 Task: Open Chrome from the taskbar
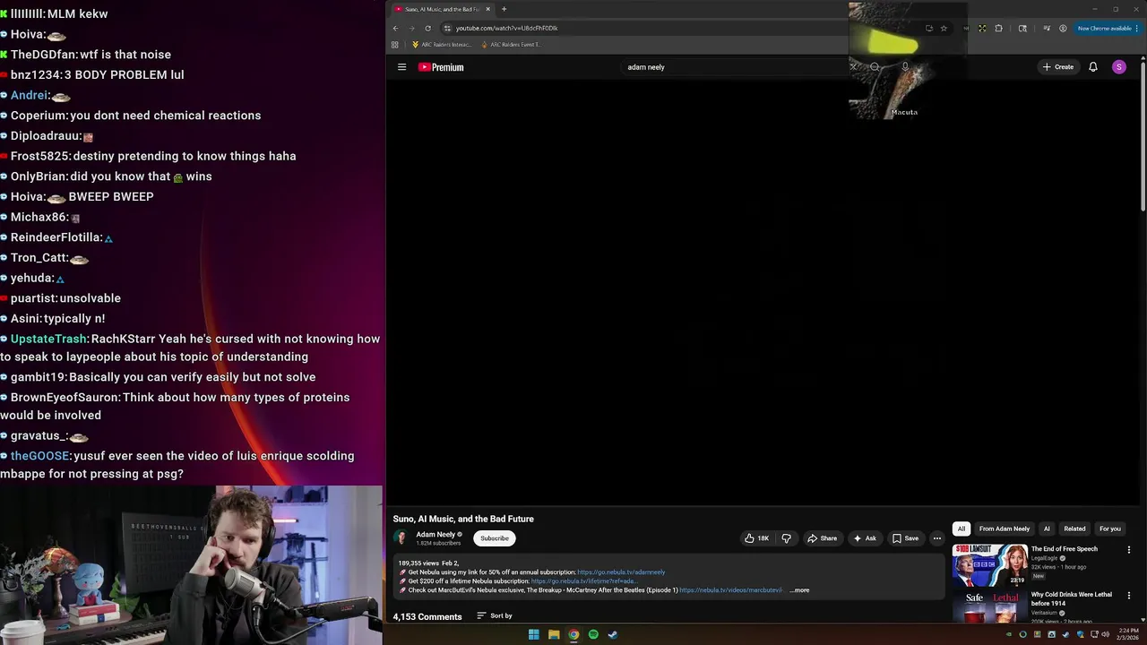click(x=573, y=634)
